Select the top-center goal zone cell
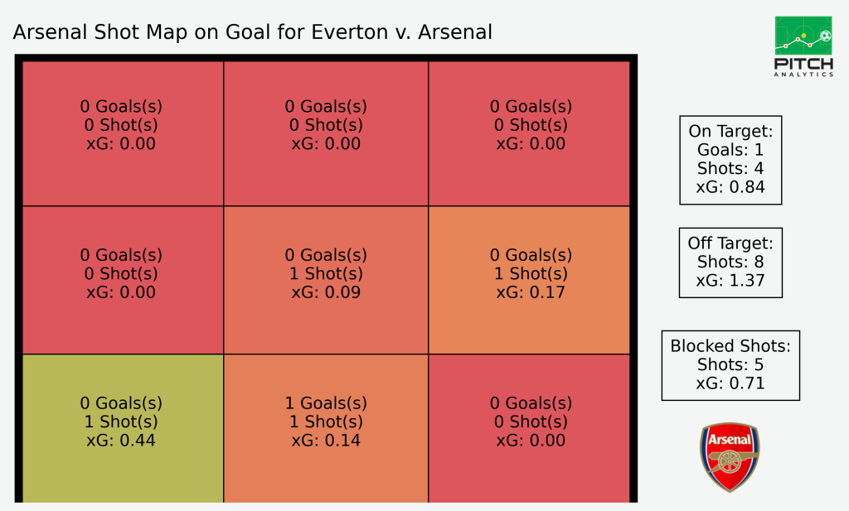The width and height of the screenshot is (849, 511). 326,133
